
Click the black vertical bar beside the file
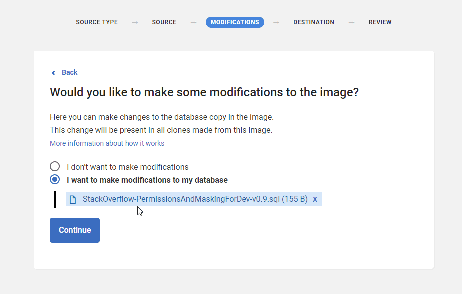coord(55,199)
